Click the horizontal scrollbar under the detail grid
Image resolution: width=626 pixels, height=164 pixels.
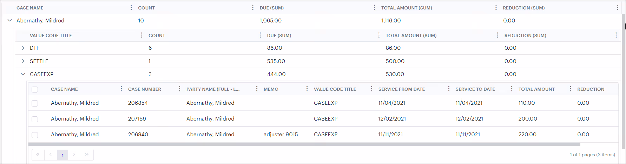tap(304, 144)
